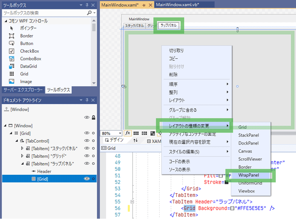Click the Image control icon

(x=12, y=82)
